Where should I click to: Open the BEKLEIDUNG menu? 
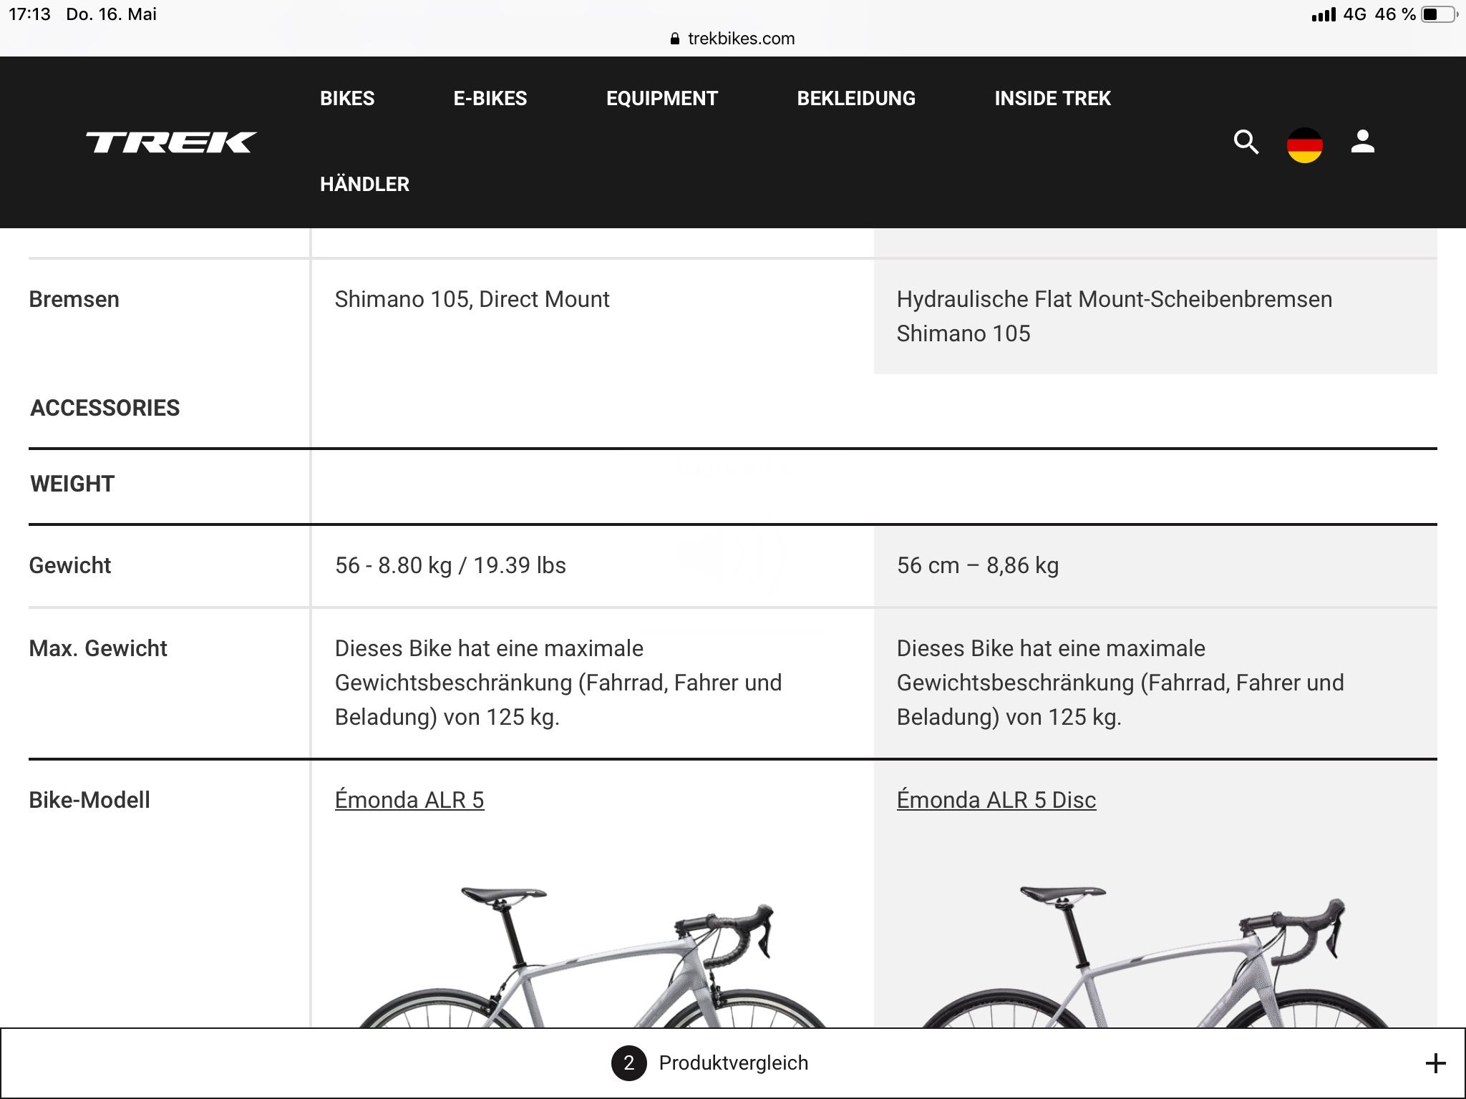pyautogui.click(x=856, y=99)
